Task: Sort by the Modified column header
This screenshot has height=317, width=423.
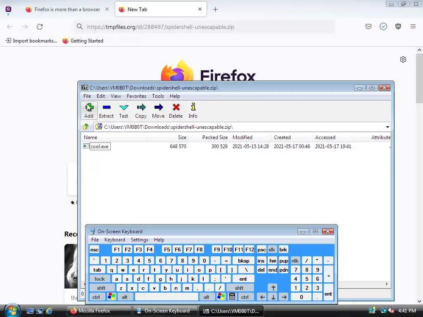Action: tap(250, 137)
